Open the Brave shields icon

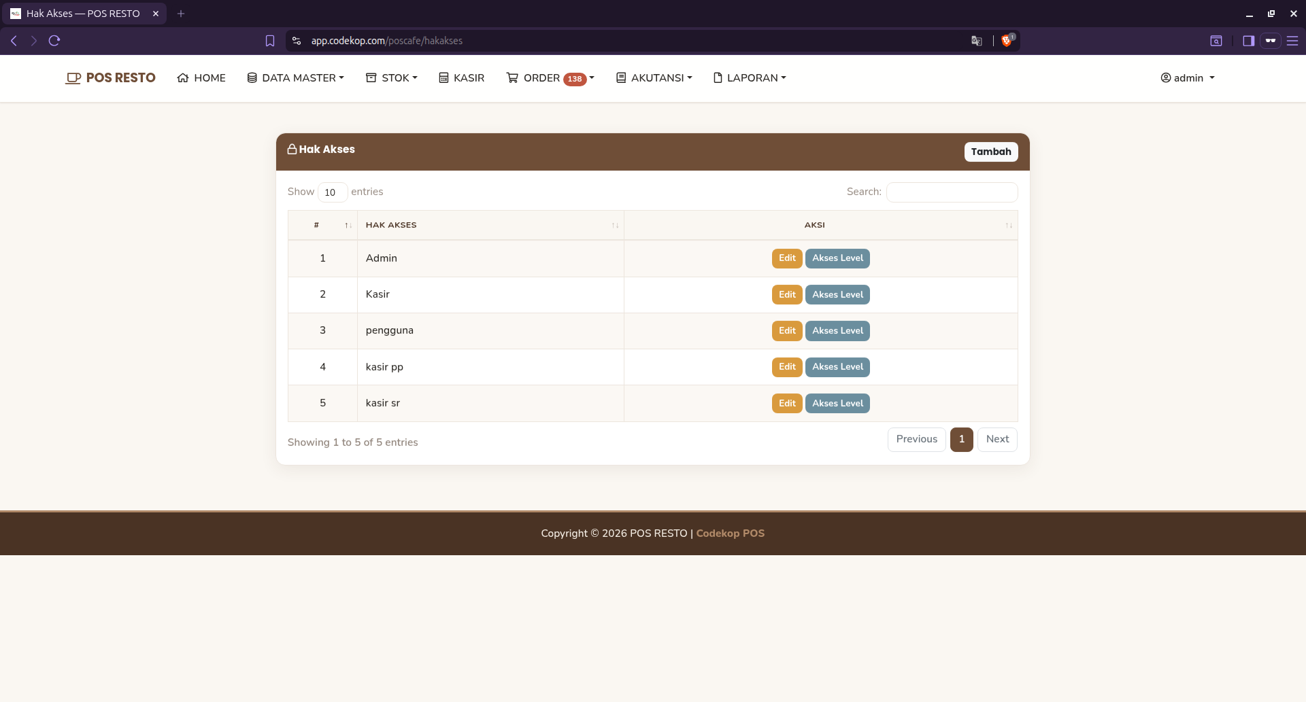point(1007,41)
